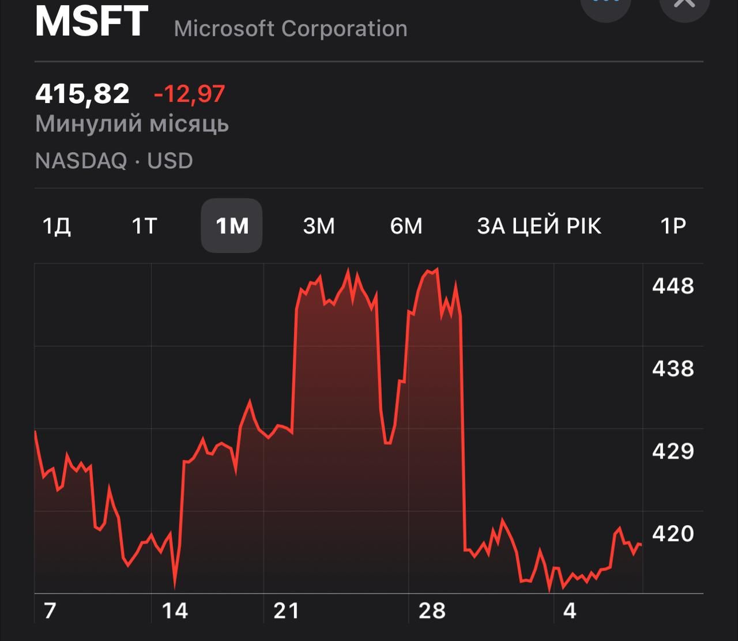Click the Microsoft Corporation company name

click(291, 29)
